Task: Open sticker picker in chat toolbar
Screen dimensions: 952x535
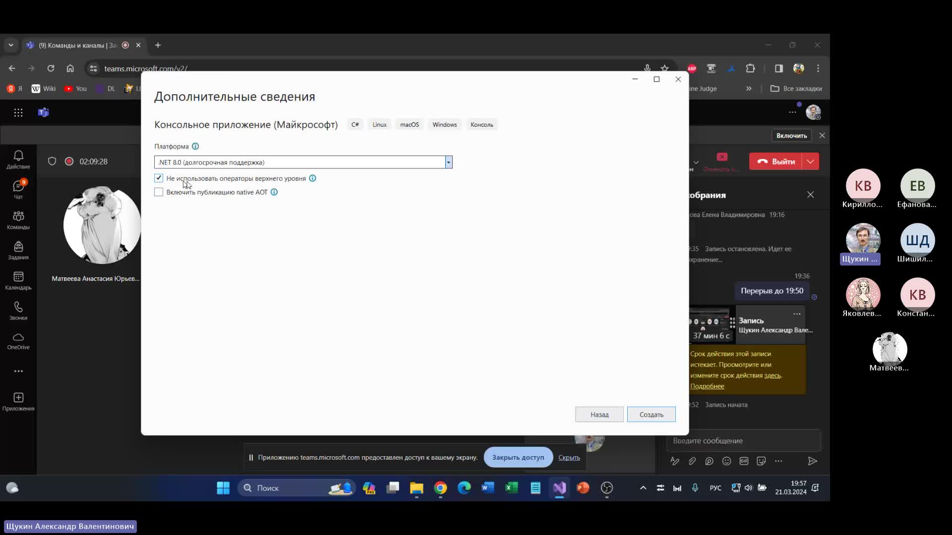Action: pyautogui.click(x=762, y=461)
